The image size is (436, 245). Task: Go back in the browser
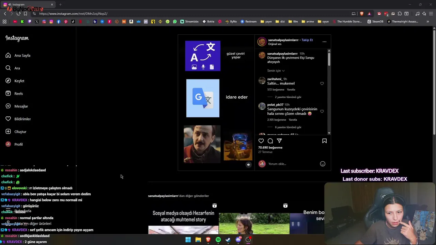point(5,14)
